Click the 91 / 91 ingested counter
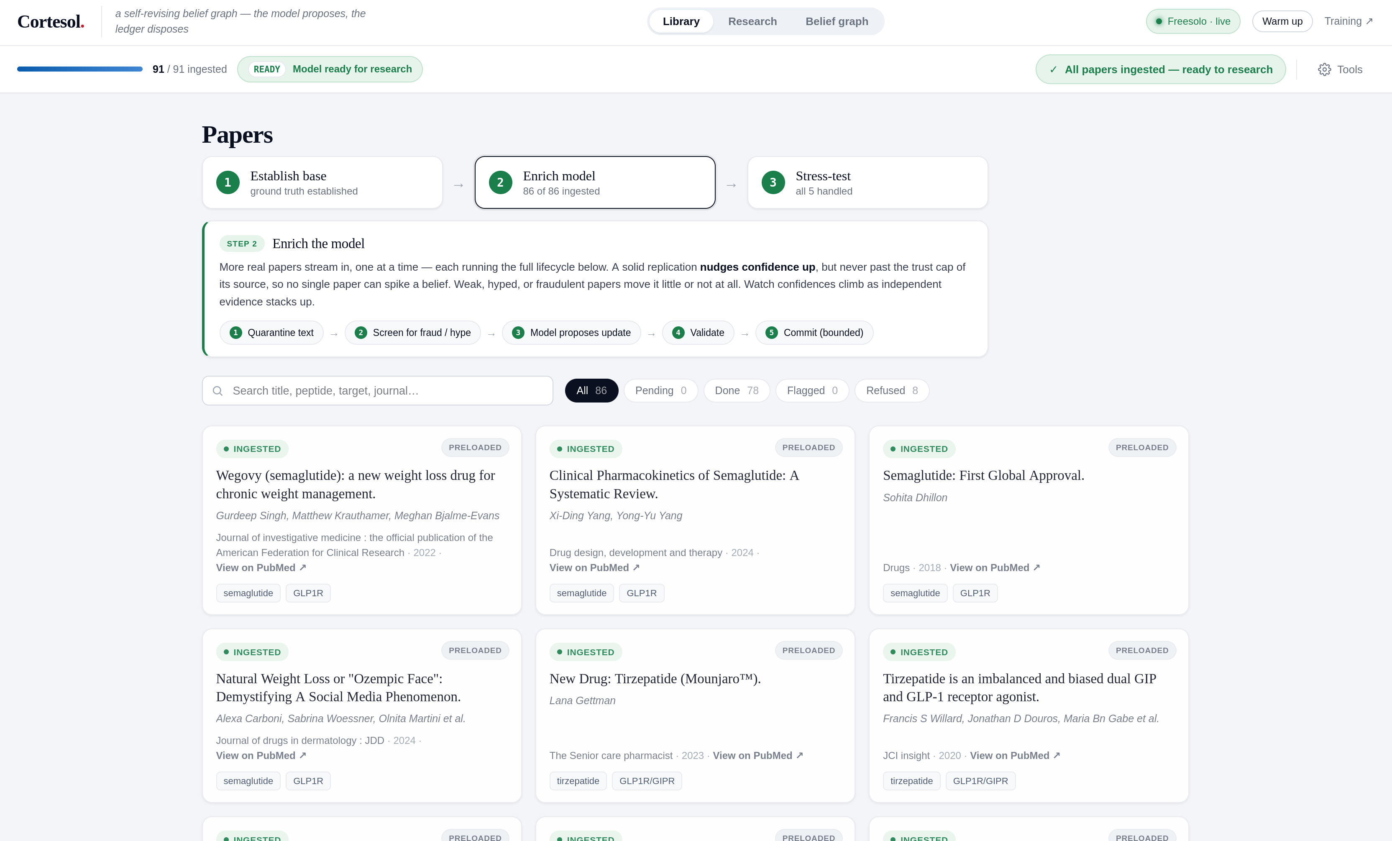This screenshot has width=1392, height=841. pyautogui.click(x=190, y=69)
